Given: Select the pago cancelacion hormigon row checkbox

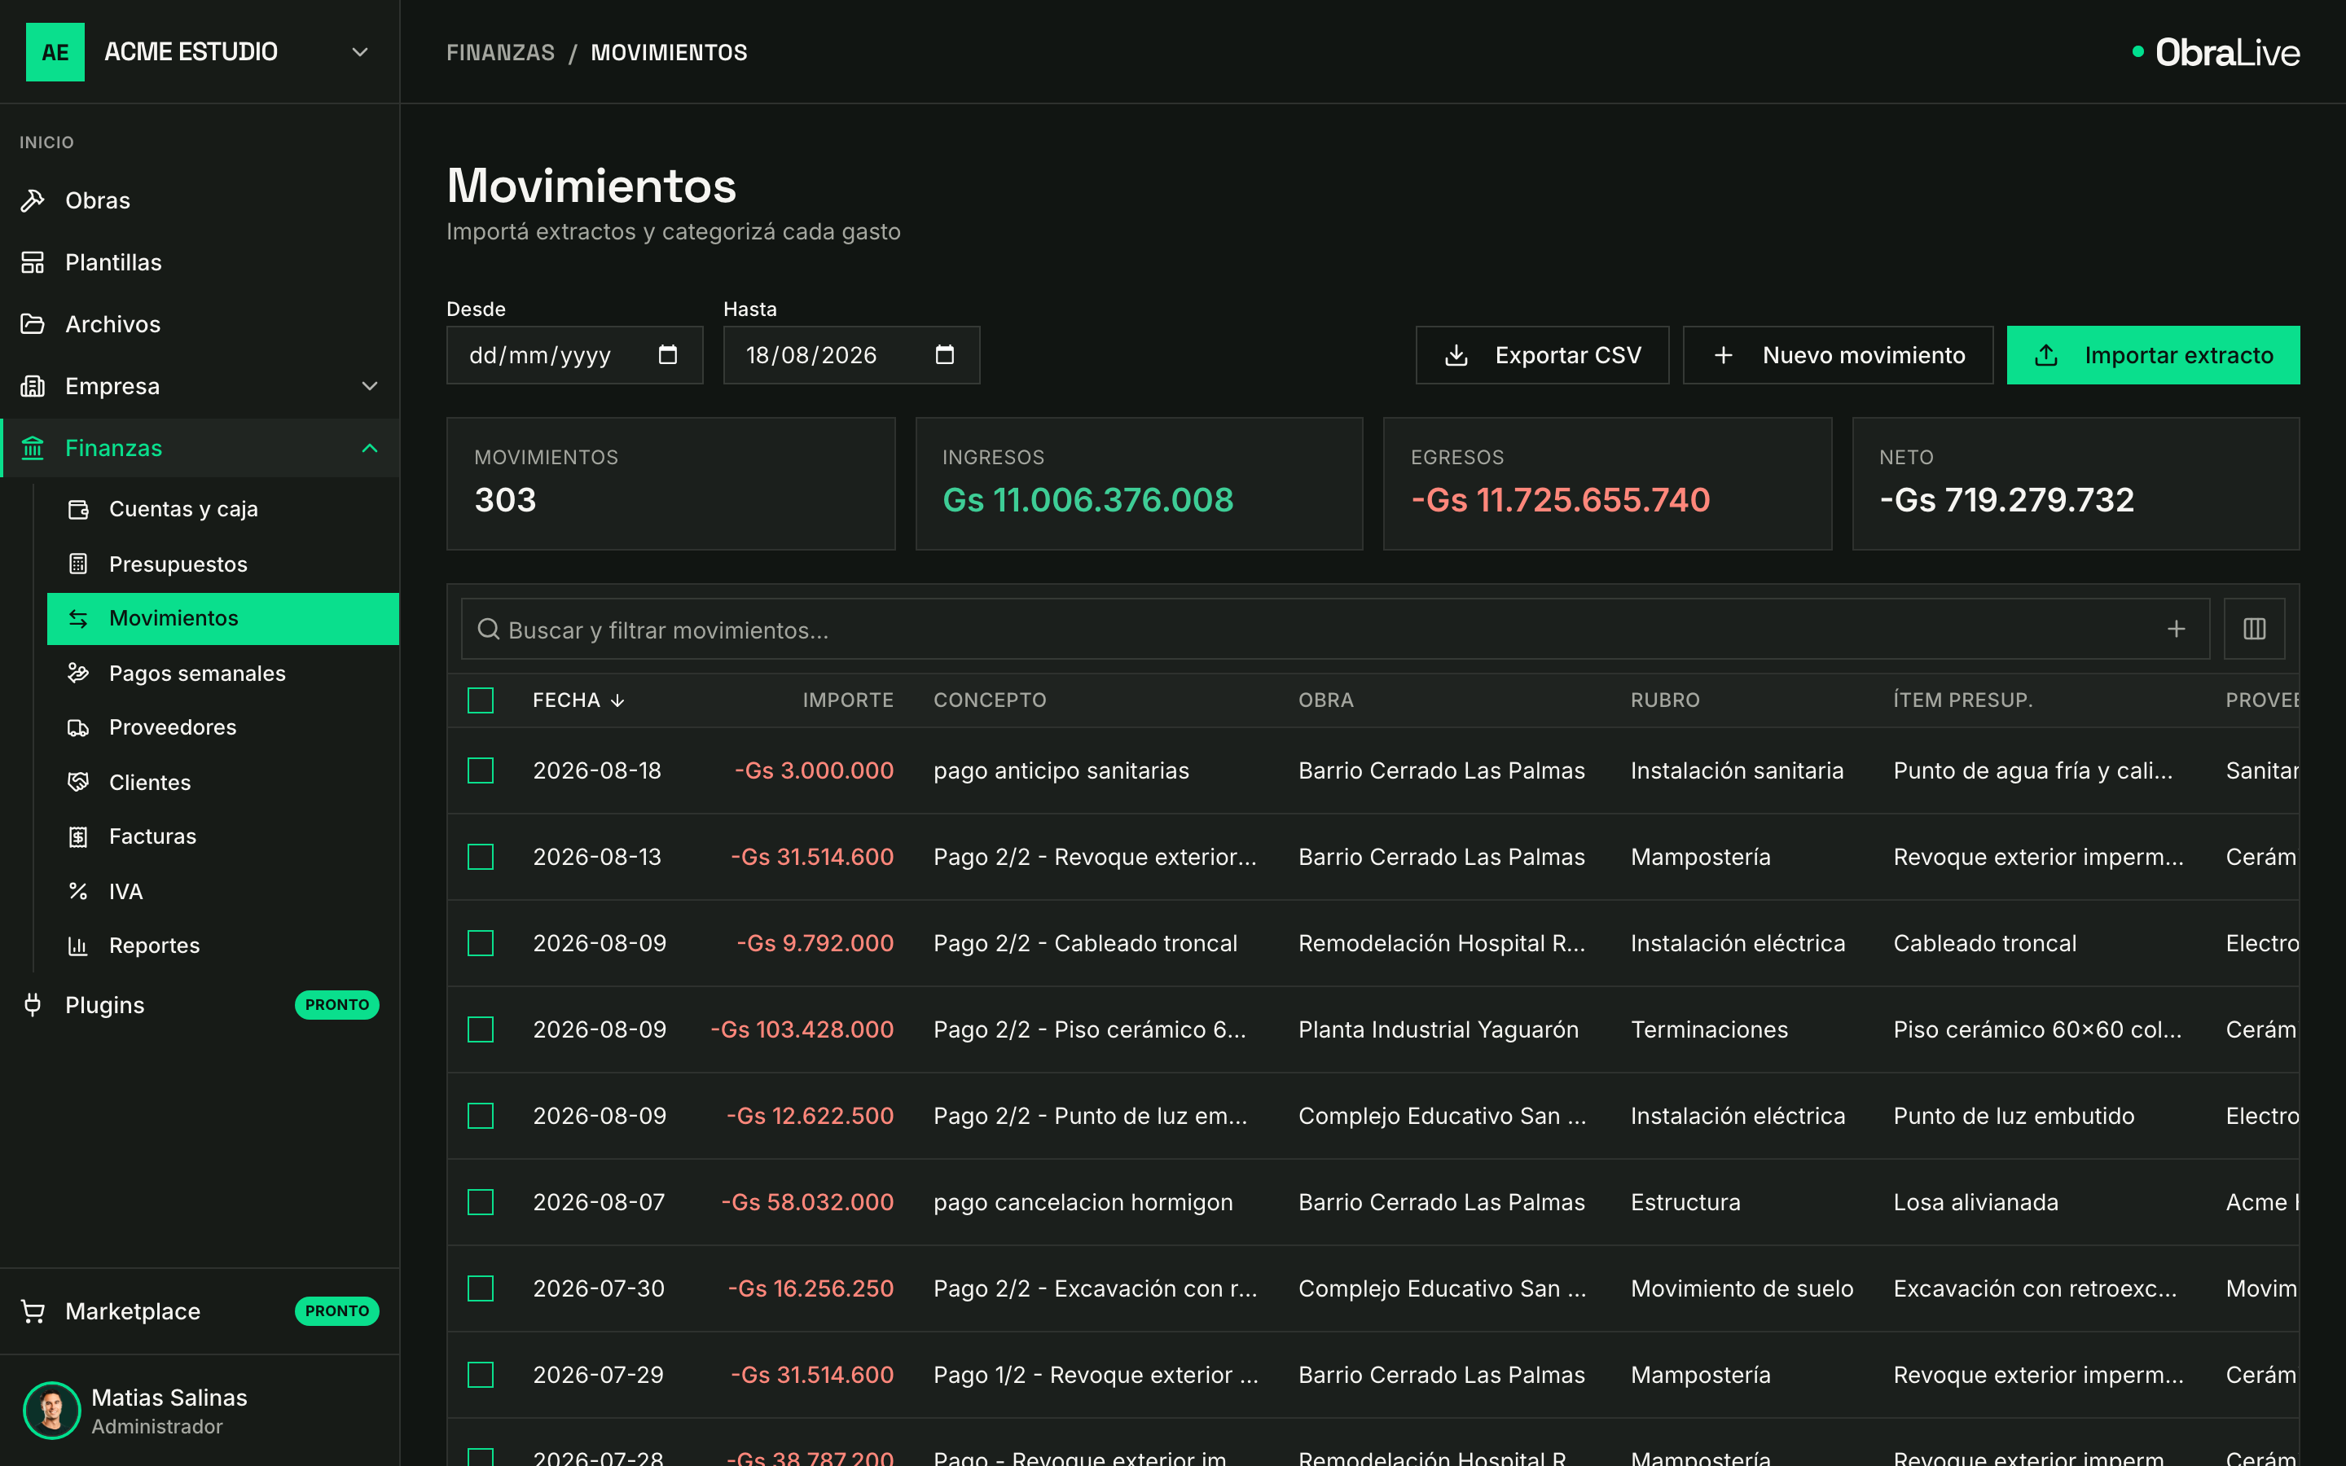Looking at the screenshot, I should (x=481, y=1202).
